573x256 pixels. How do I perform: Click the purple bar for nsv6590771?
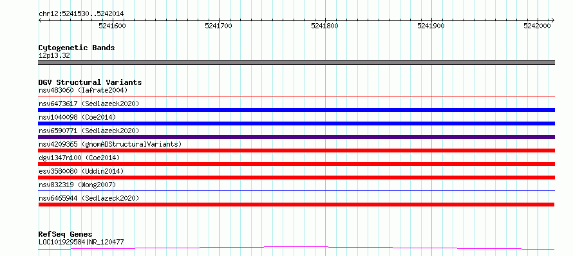tap(296, 137)
